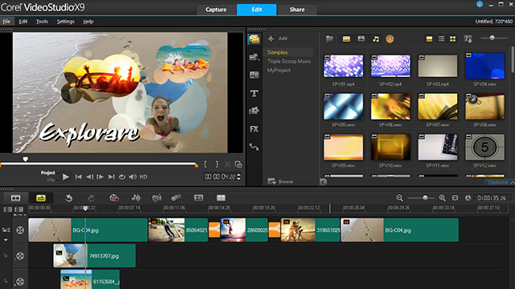Go to the previous frame
Screen dimensions: 515x289
point(89,177)
